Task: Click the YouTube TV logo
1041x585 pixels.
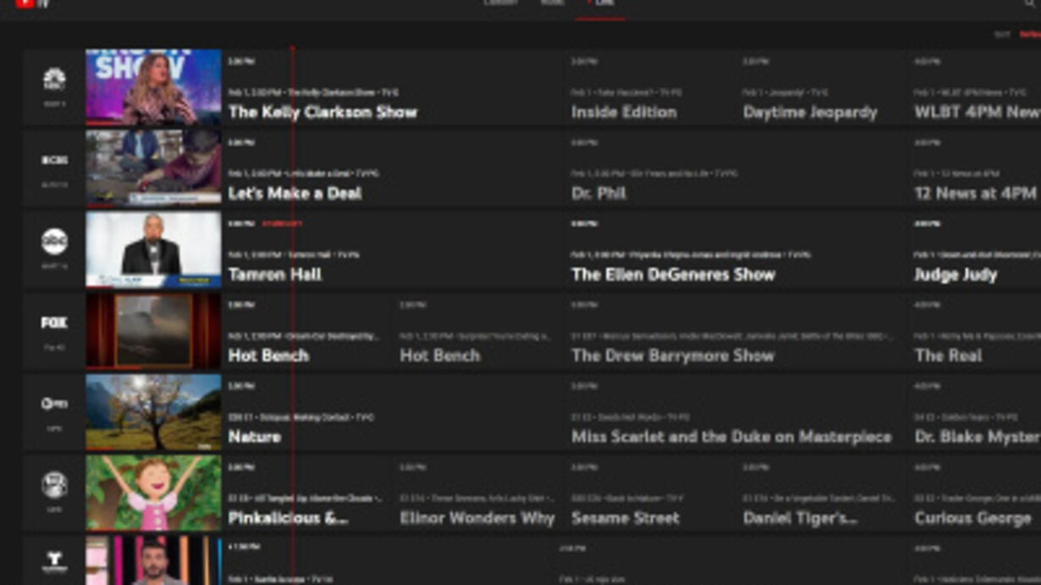Action: point(32,4)
